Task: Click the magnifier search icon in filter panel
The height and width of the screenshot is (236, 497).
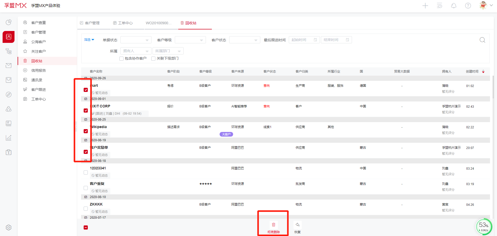Action: pyautogui.click(x=482, y=40)
